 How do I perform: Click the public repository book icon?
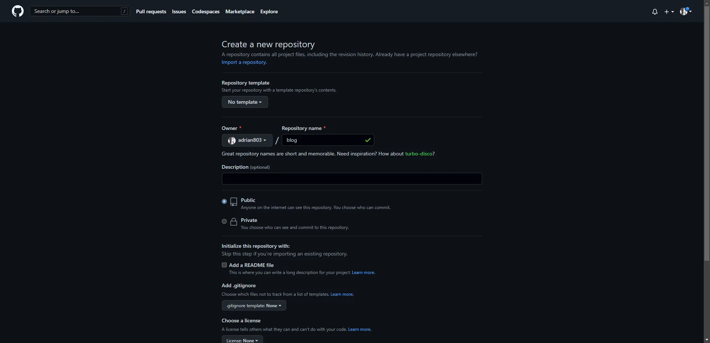point(234,202)
